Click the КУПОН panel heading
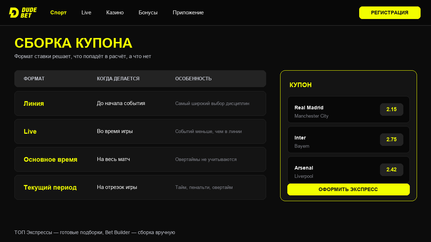This screenshot has height=242, width=431. (301, 85)
